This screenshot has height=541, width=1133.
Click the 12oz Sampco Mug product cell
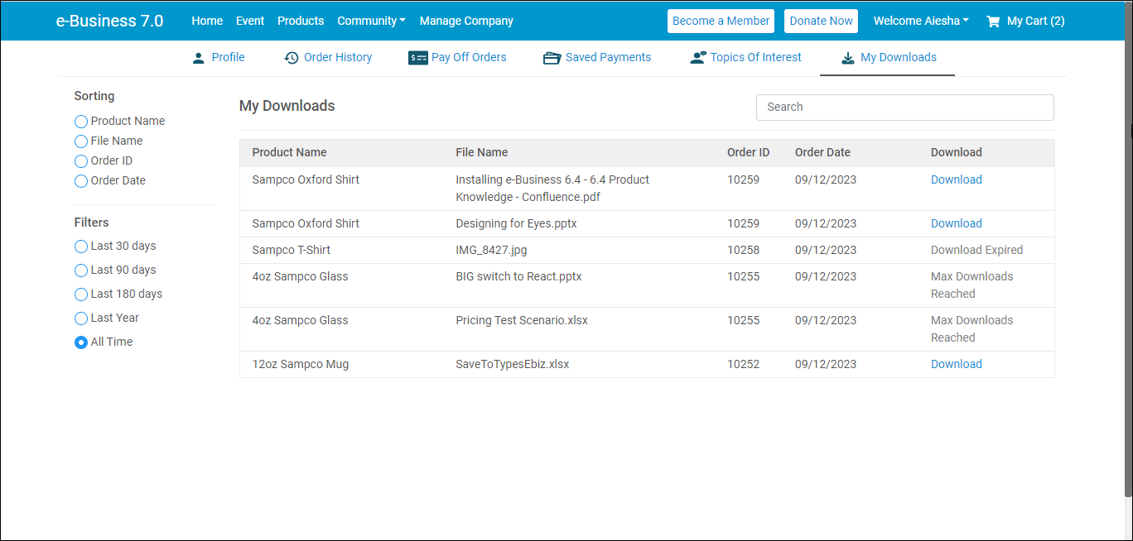point(301,364)
